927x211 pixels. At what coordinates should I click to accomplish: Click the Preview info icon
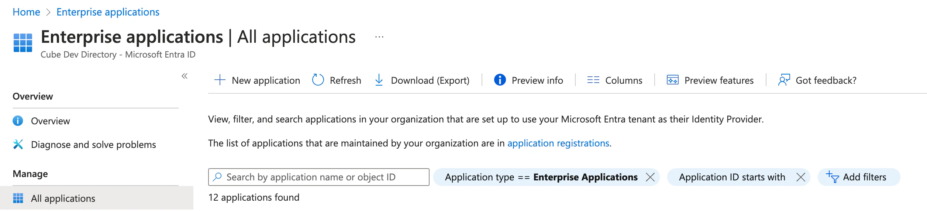pyautogui.click(x=500, y=80)
